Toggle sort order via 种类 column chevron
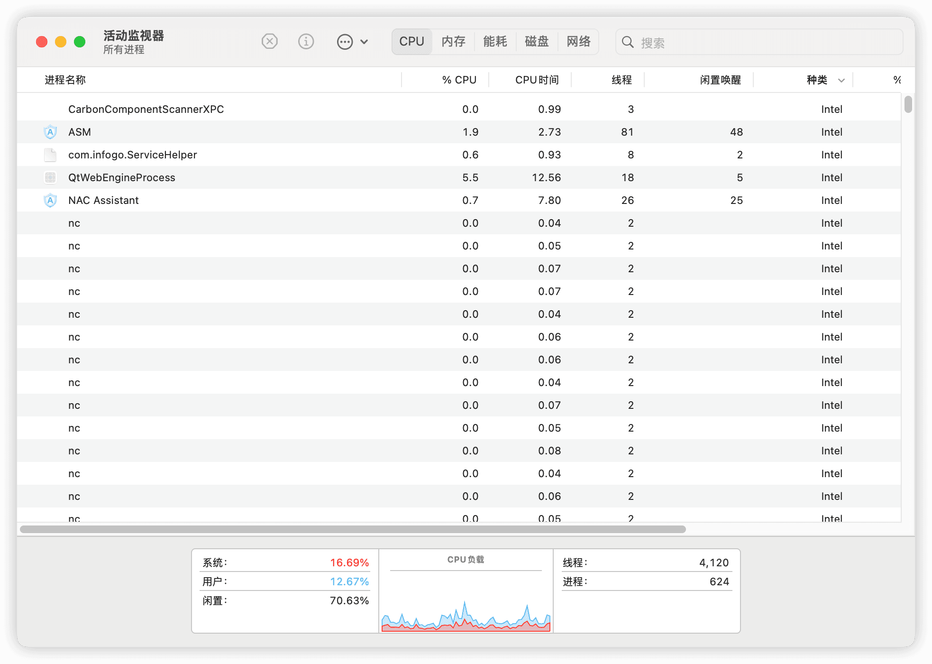Viewport: 932px width, 664px height. point(841,80)
